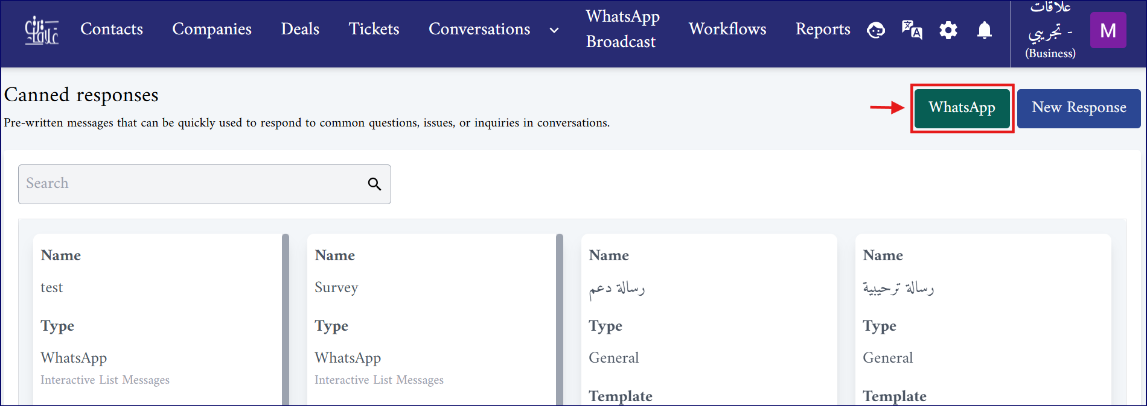View Reports
The width and height of the screenshot is (1147, 406).
823,29
